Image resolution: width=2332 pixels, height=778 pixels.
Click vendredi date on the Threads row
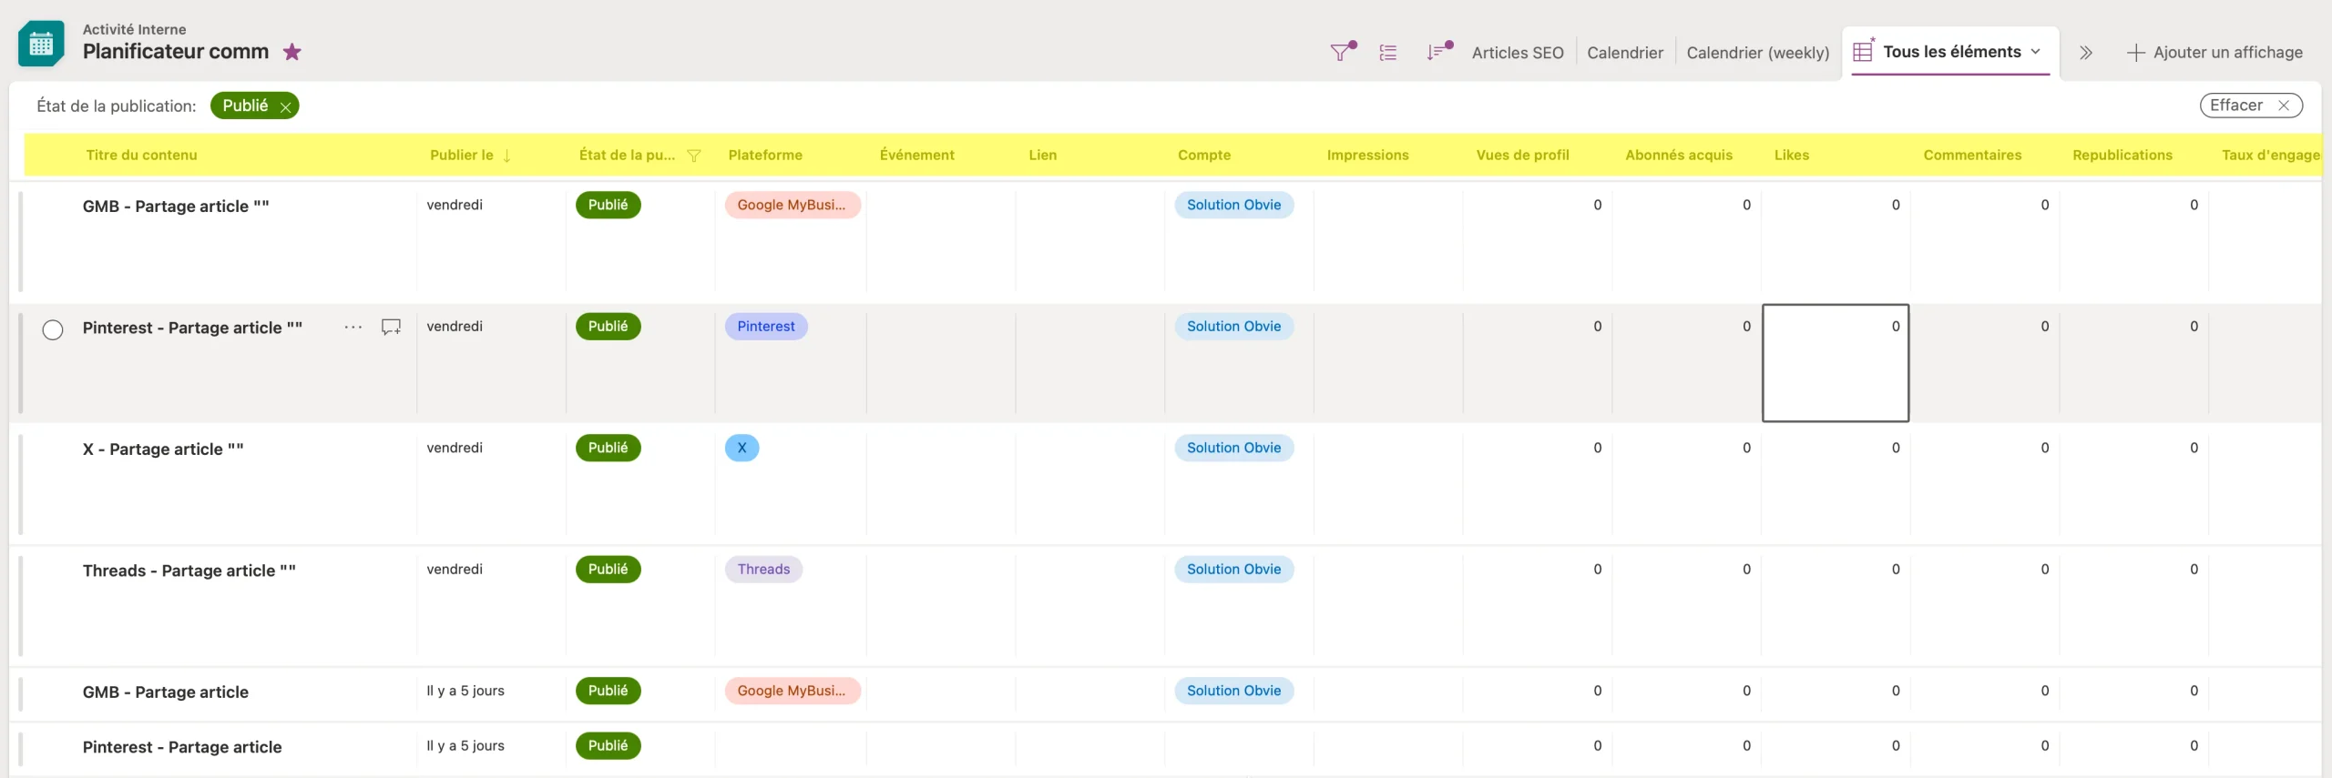(x=455, y=570)
